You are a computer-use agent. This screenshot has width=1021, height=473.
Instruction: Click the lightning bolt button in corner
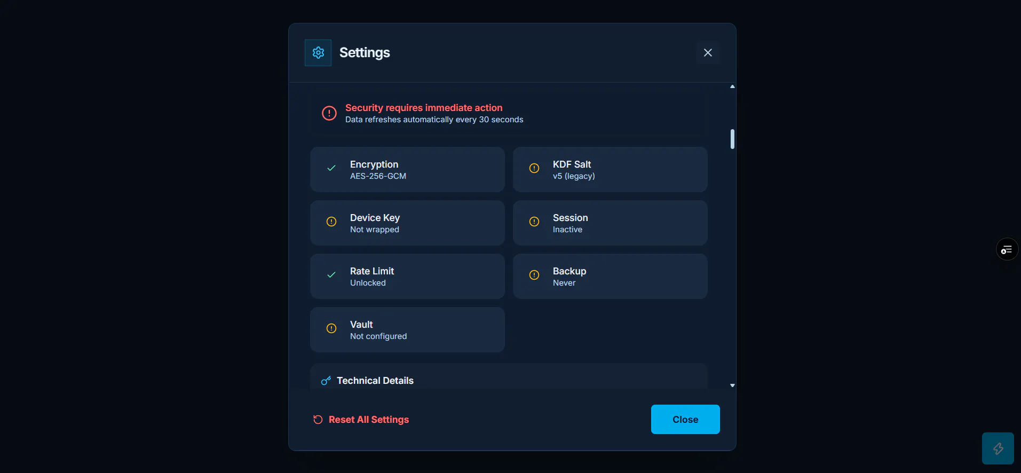click(998, 448)
